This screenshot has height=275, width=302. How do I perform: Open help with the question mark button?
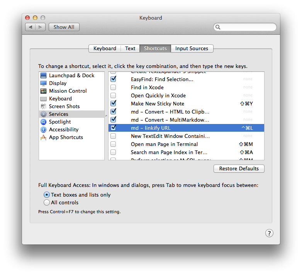point(269,233)
